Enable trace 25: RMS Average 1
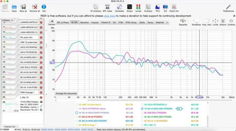This screenshot has height=131, width=236. tap(76, 125)
